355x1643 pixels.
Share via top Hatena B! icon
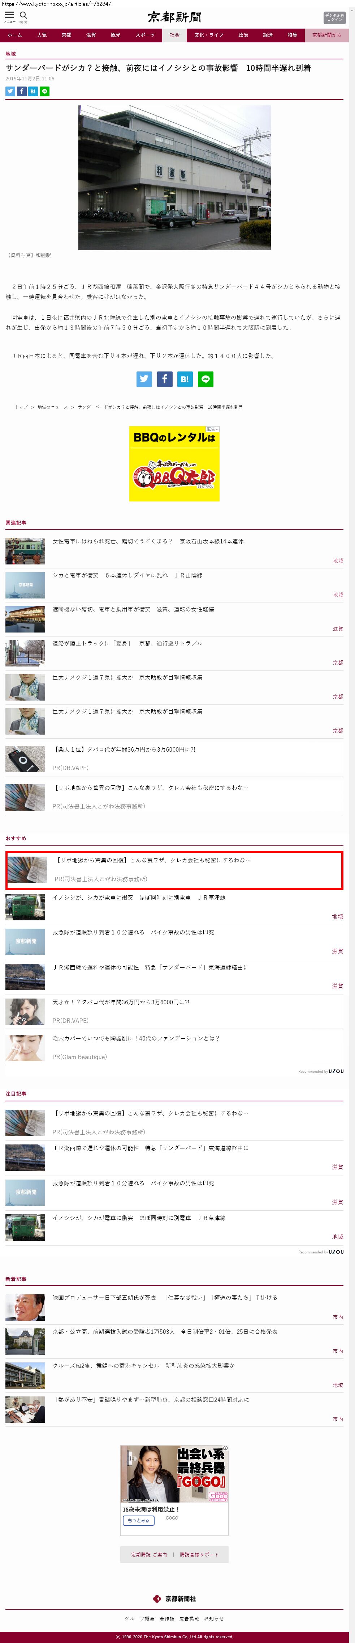point(33,91)
